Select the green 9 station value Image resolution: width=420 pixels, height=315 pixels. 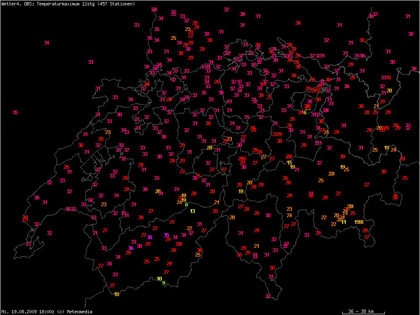tap(164, 283)
